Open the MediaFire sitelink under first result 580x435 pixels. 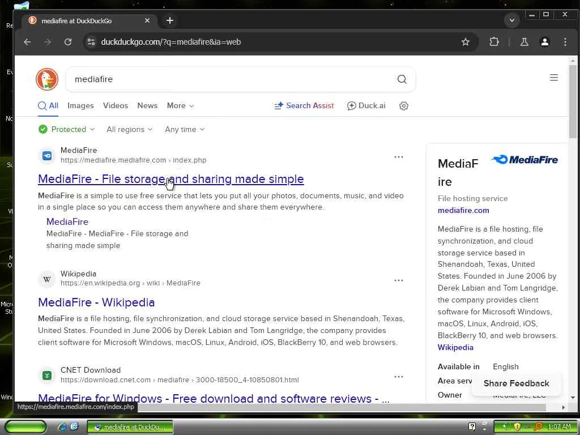click(x=67, y=221)
